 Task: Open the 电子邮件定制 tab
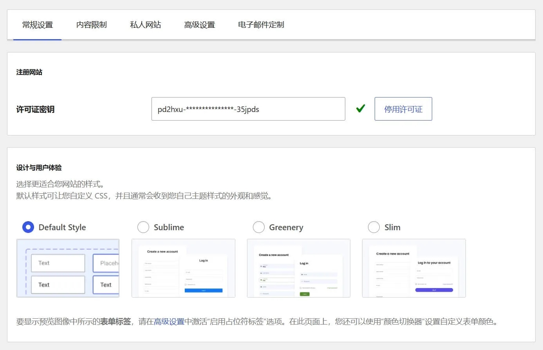coord(260,24)
